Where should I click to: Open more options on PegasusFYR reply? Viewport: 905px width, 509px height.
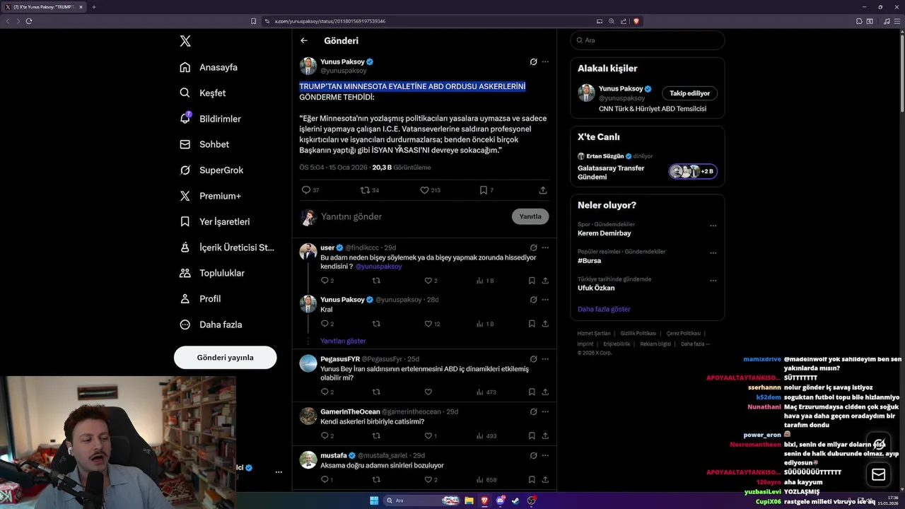click(x=545, y=359)
